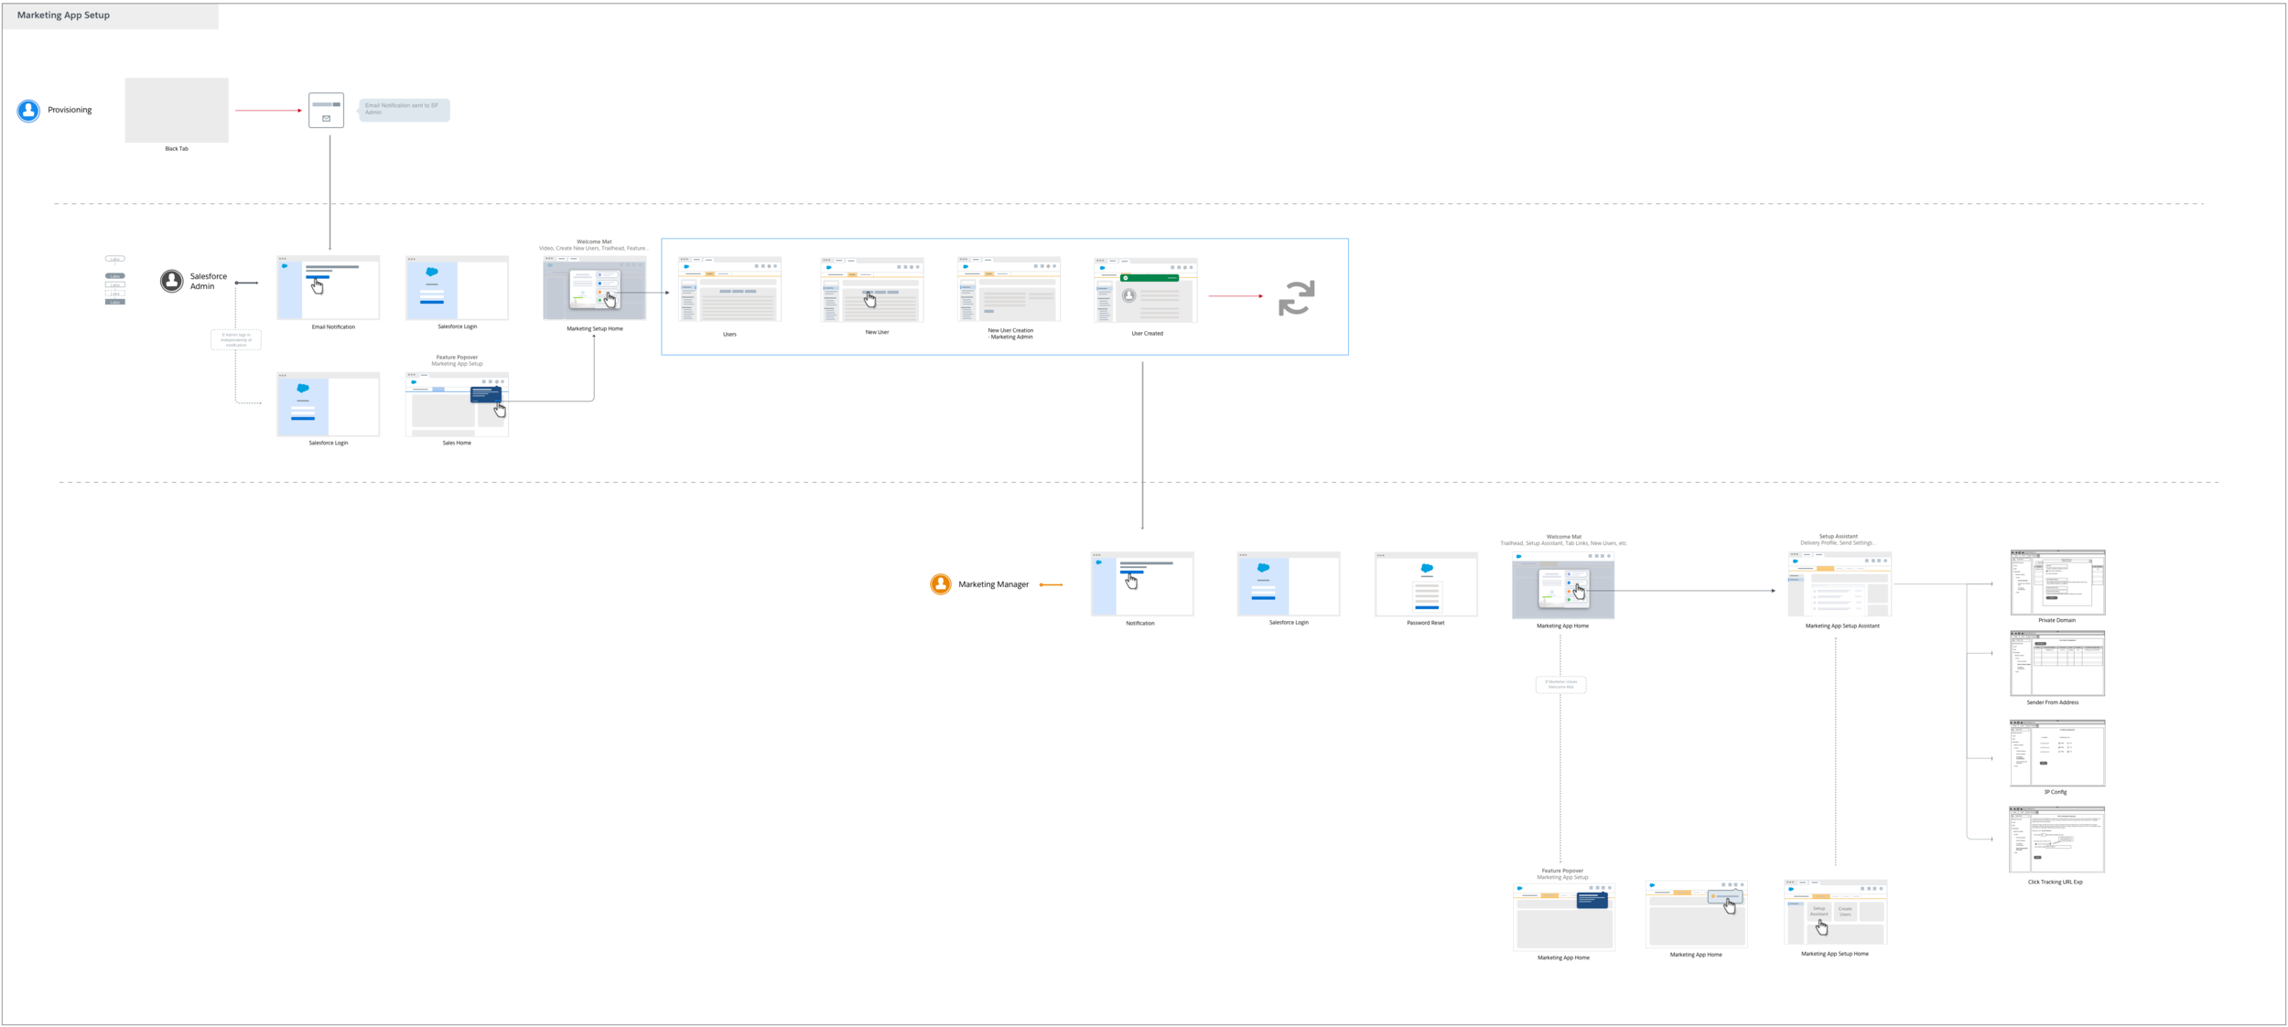Click the Password Reset Salesforce cloud logo
The image size is (2288, 1027).
click(x=1426, y=569)
